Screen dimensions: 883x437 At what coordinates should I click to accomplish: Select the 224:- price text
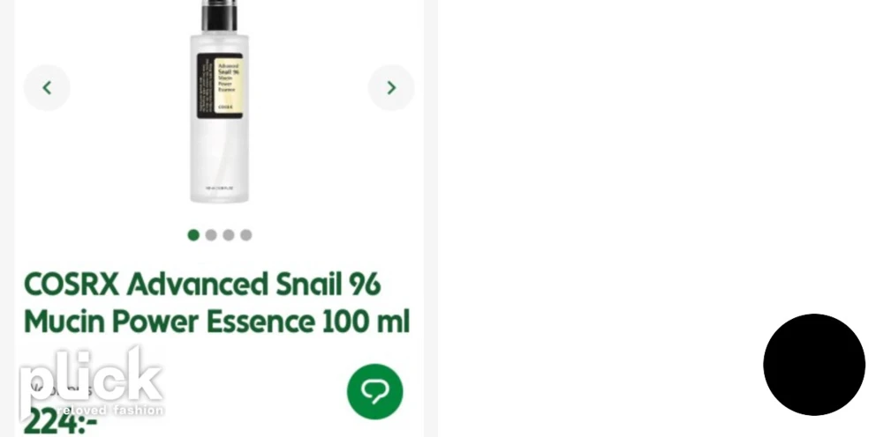[61, 422]
